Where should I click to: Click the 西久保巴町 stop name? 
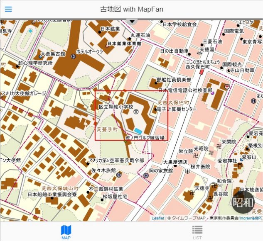point(197,67)
